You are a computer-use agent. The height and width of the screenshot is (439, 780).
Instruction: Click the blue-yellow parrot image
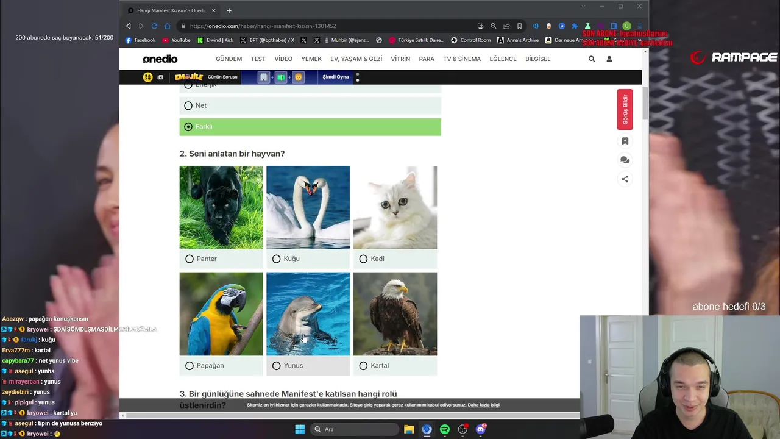point(221,314)
